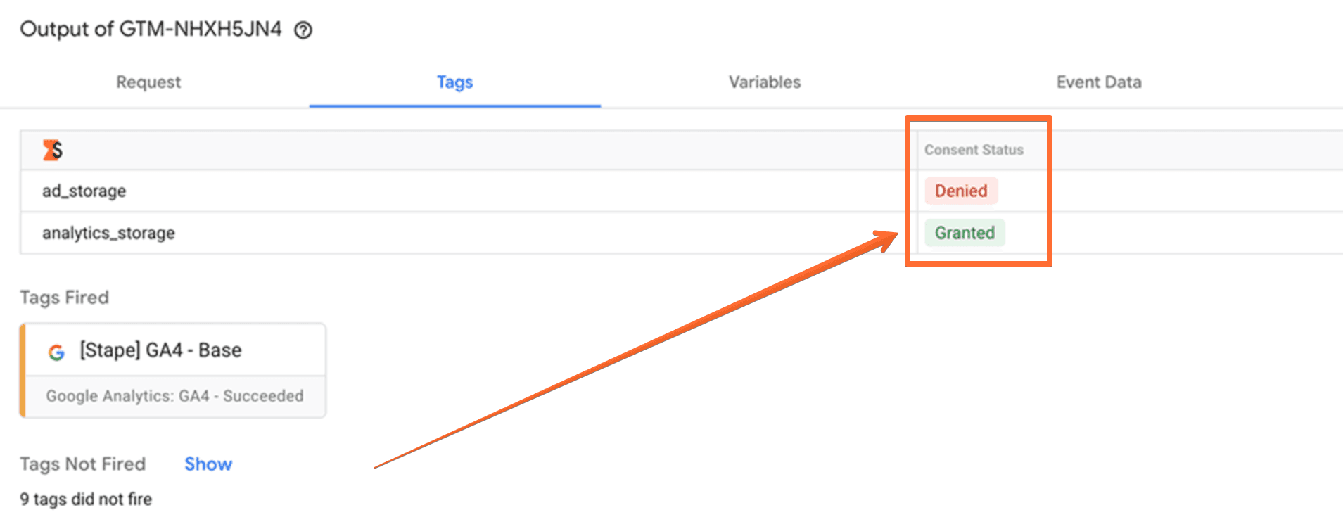This screenshot has height=529, width=1343.
Task: Click the Consent Status column header
Action: click(974, 150)
